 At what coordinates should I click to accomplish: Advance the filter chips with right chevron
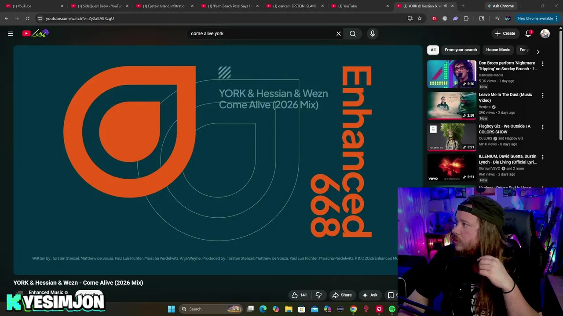(538, 51)
